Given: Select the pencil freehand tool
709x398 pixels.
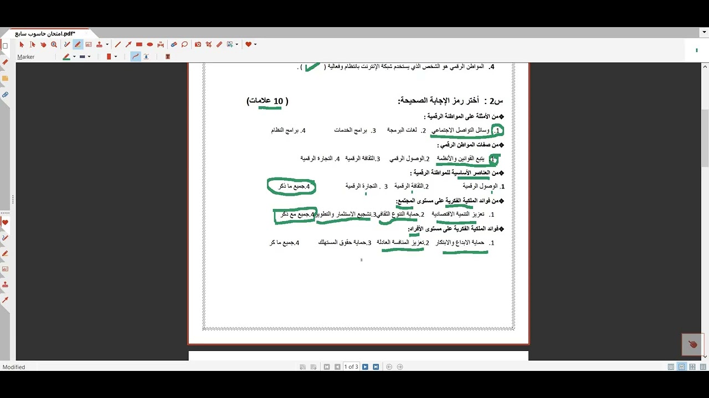Looking at the screenshot, I should (x=67, y=45).
